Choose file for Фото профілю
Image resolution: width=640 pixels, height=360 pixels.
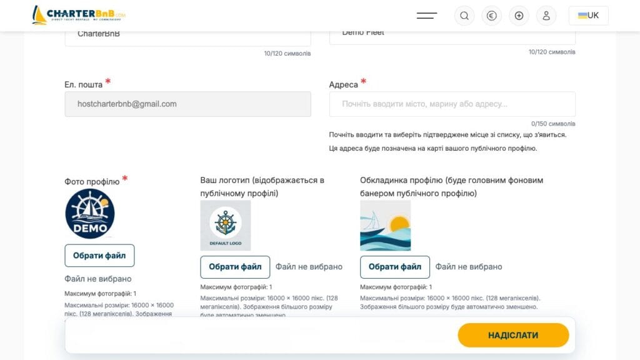click(99, 256)
